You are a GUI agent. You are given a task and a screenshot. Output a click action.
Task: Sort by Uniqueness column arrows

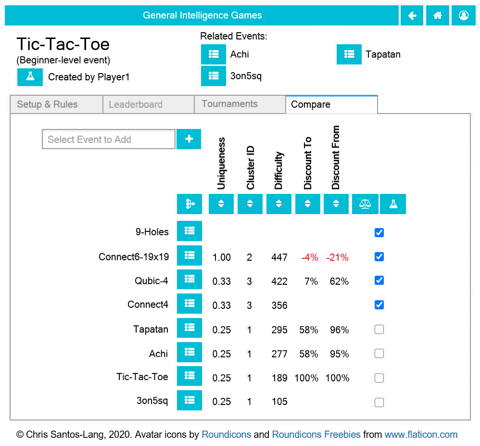tap(221, 204)
